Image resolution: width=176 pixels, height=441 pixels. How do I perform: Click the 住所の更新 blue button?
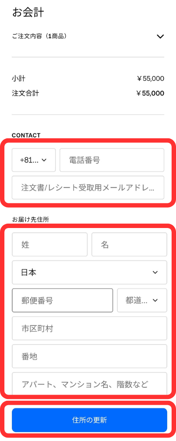(89, 420)
